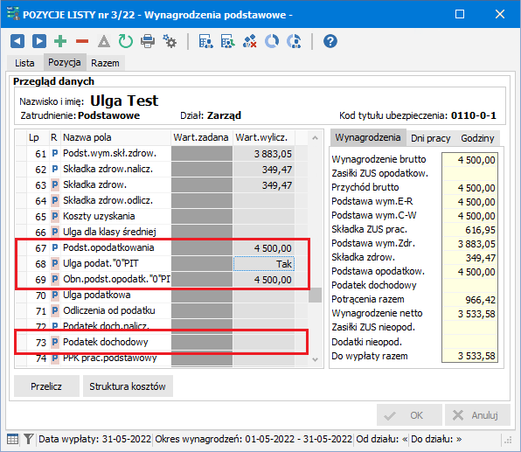This screenshot has height=452, width=521.
Task: Switch to Wynagrodzenia side tab
Action: coord(368,137)
